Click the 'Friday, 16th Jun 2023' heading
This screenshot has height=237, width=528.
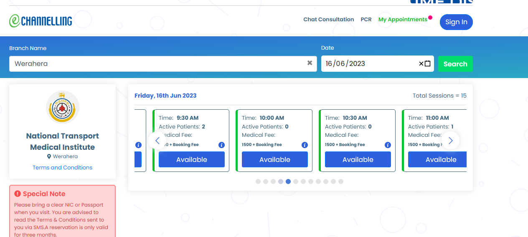click(x=165, y=96)
